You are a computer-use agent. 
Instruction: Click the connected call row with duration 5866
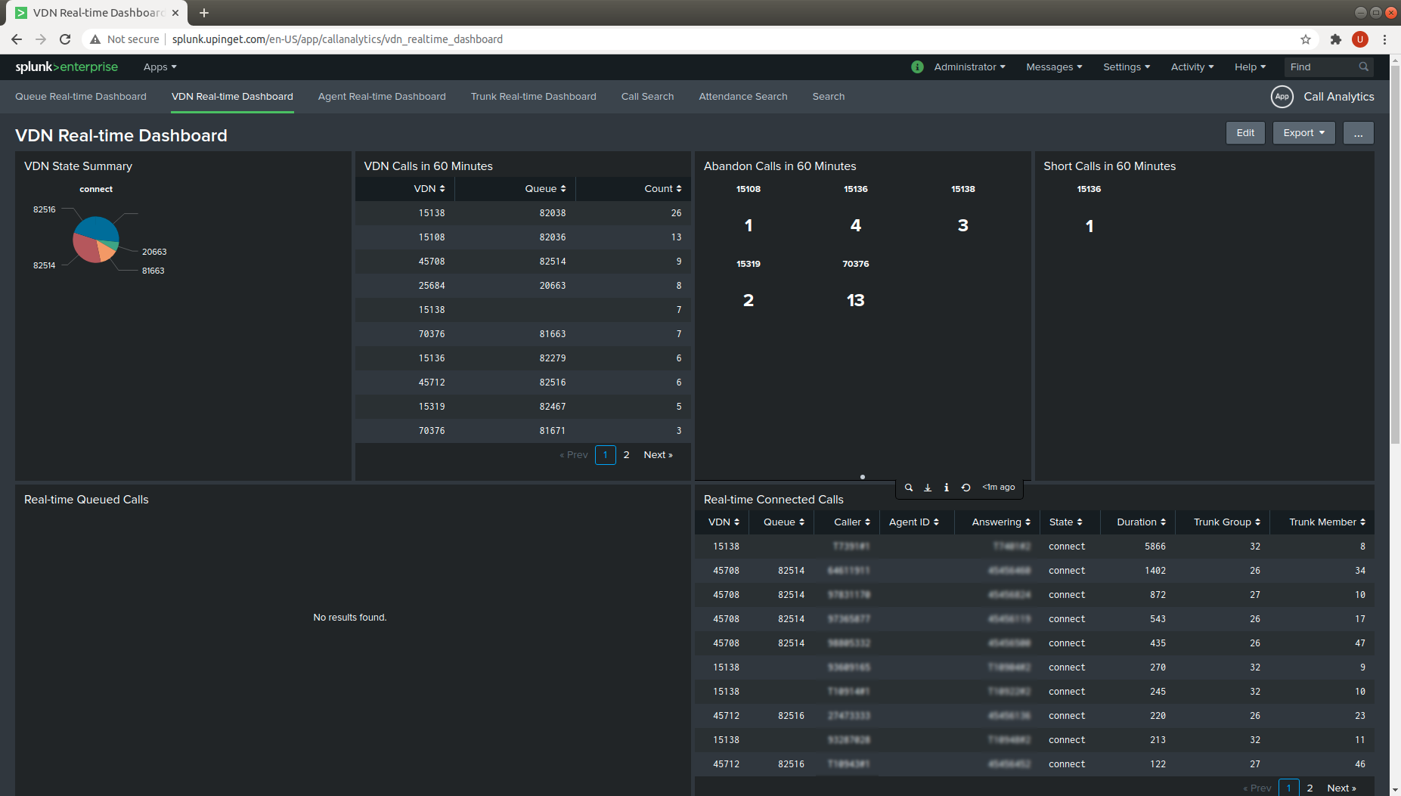click(x=1034, y=547)
